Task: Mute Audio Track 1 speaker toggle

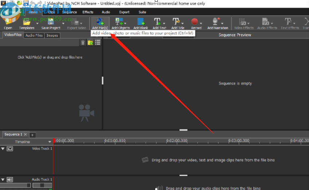Action: pos(10,179)
